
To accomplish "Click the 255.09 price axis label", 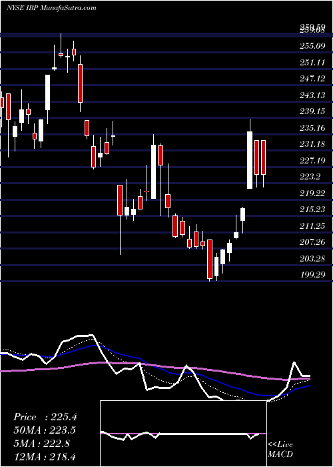I will tap(314, 46).
